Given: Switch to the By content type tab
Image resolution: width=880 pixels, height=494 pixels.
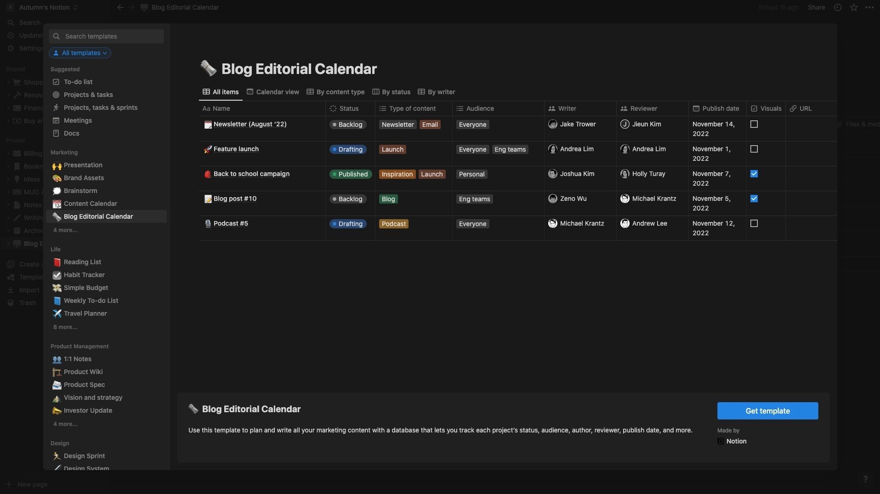Looking at the screenshot, I should [335, 92].
